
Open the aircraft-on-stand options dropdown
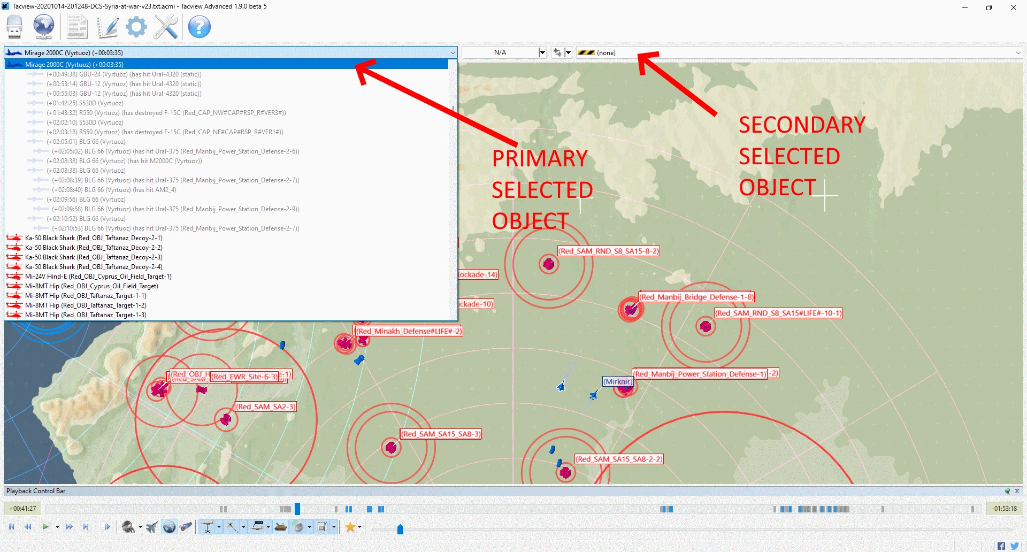click(x=219, y=527)
